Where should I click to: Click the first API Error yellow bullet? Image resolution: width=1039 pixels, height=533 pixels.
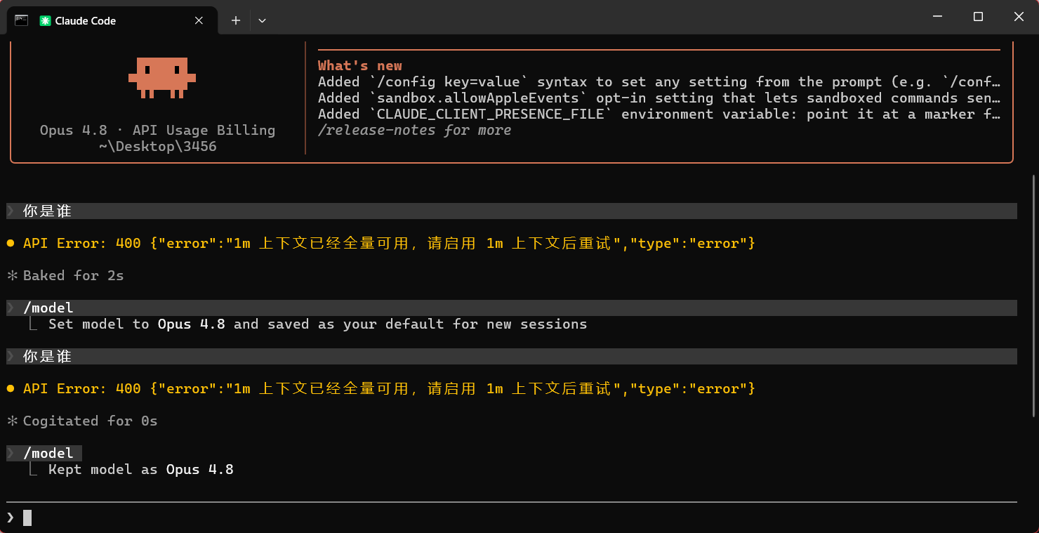point(11,243)
